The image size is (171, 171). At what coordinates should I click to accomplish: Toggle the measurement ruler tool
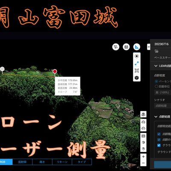click(x=137, y=47)
